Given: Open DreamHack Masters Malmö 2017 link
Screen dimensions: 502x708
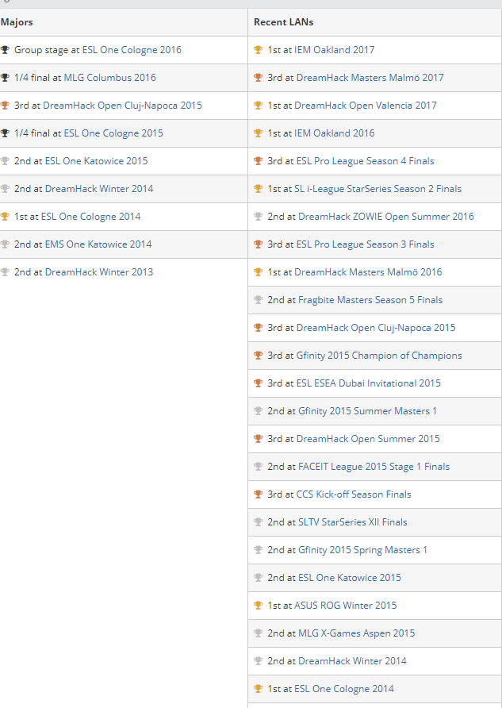Looking at the screenshot, I should [370, 78].
